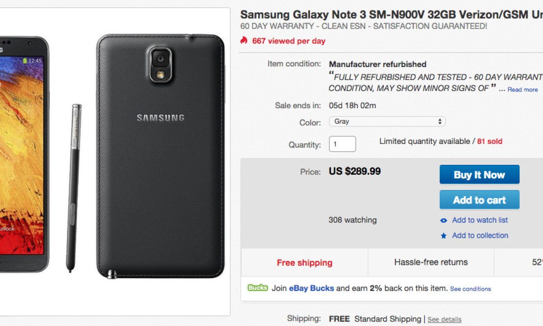Click the Samsung Galaxy Note 3 listing title
The width and height of the screenshot is (543, 326).
391,14
